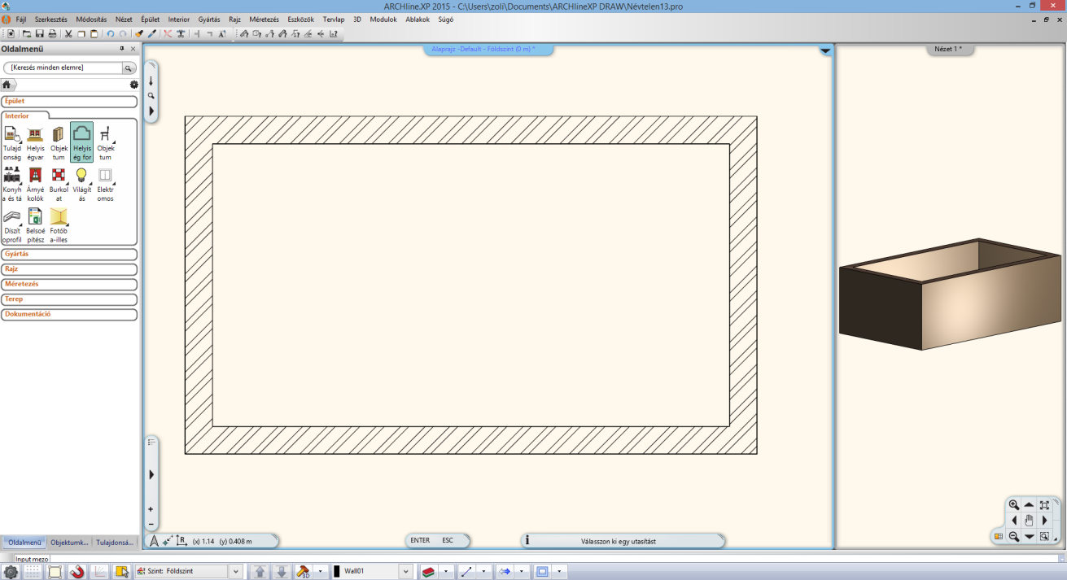The width and height of the screenshot is (1067, 580).
Task: Open the layer stack dropdown arrow
Action: 447,572
